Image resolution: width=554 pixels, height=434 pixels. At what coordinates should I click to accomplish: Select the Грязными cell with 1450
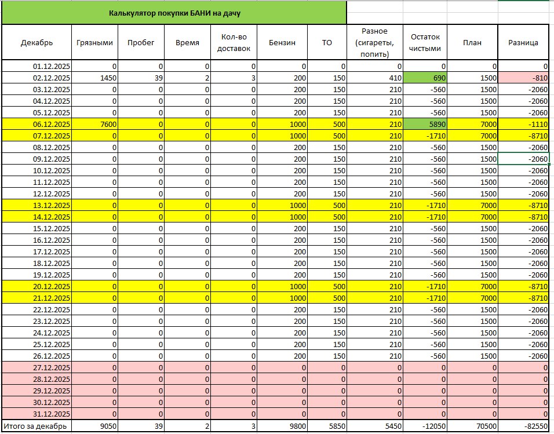pos(95,78)
